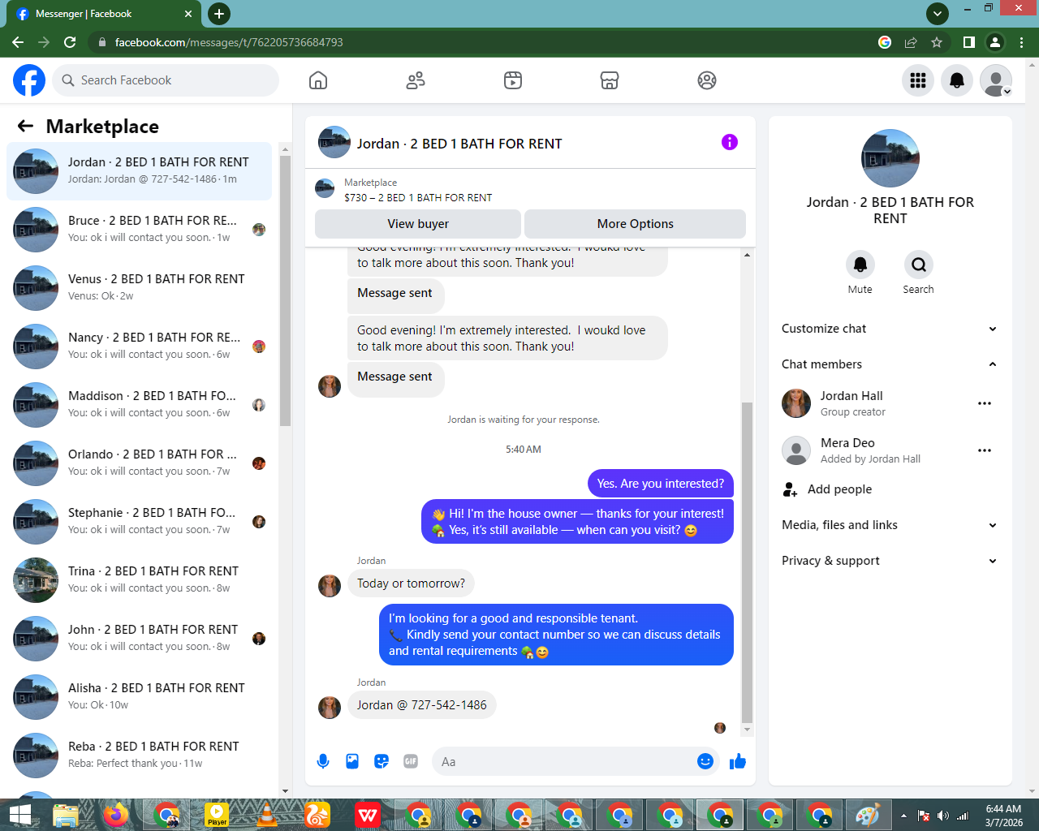Open the Home feed icon
Image resolution: width=1039 pixels, height=831 pixels.
tap(318, 80)
